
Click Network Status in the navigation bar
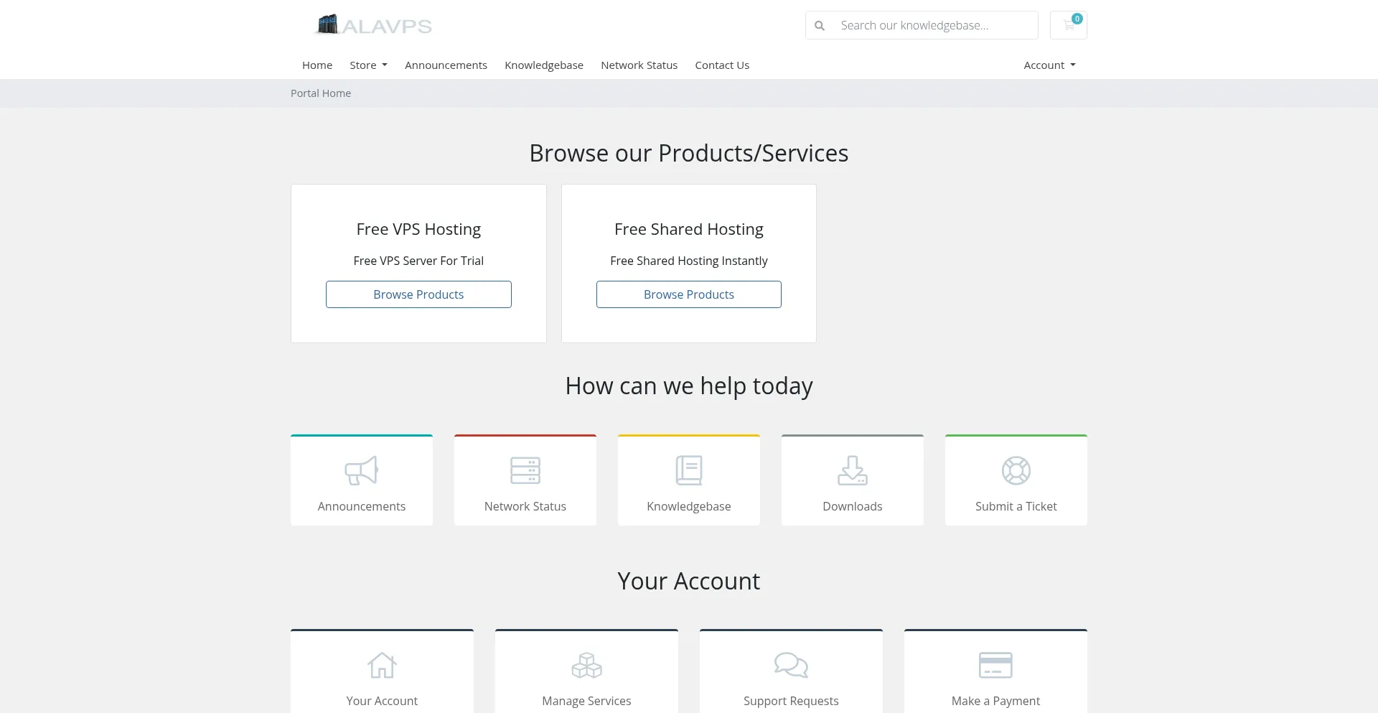639,65
